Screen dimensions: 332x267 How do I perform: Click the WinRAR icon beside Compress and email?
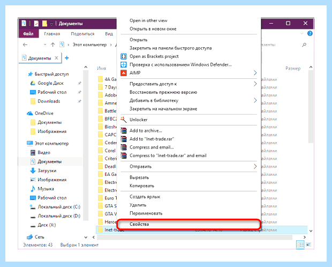click(124, 147)
